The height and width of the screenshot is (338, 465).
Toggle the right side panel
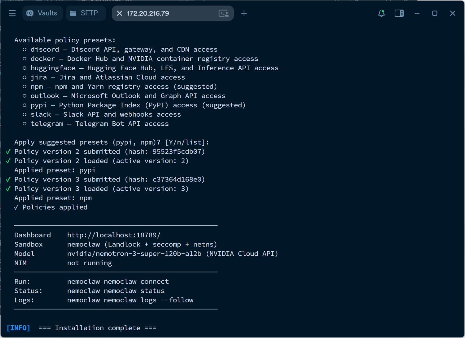click(399, 13)
